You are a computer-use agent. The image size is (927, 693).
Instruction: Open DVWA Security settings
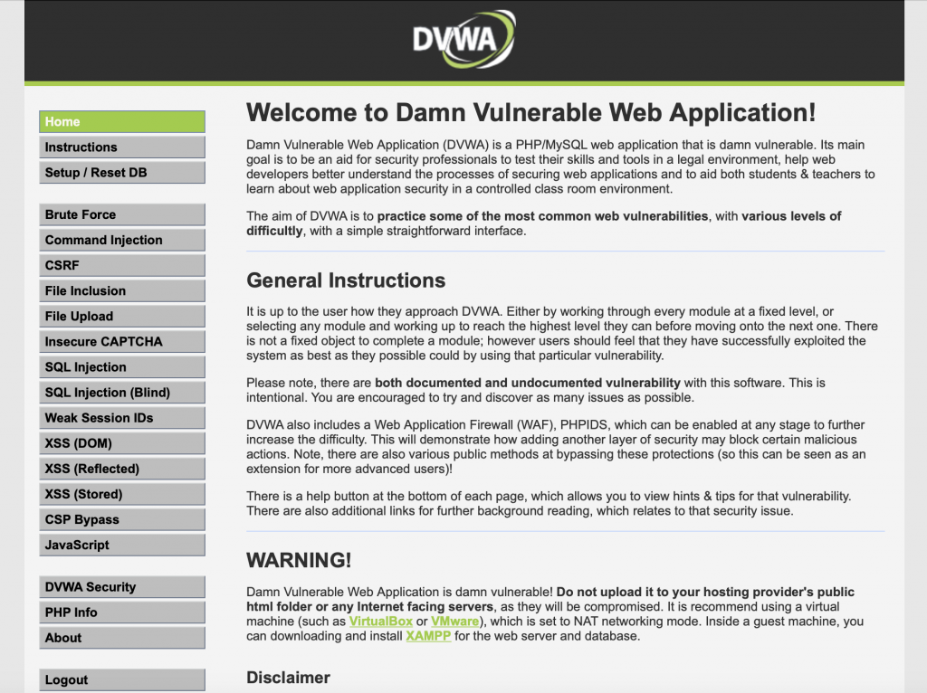pyautogui.click(x=122, y=586)
